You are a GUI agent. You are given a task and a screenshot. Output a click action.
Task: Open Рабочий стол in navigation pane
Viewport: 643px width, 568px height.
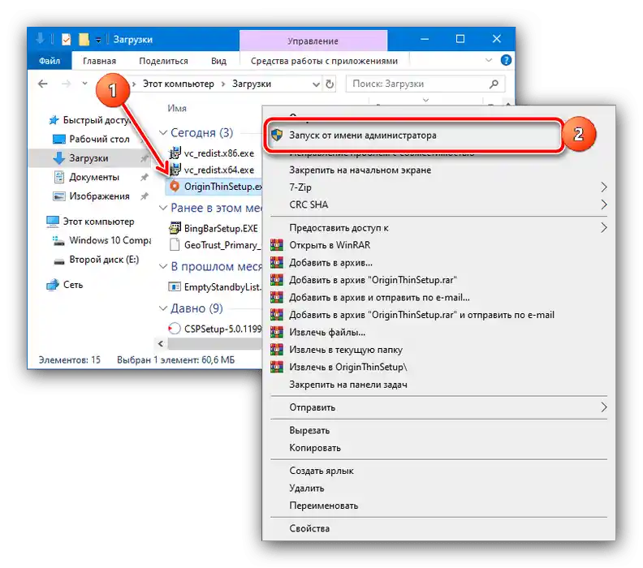(x=91, y=139)
